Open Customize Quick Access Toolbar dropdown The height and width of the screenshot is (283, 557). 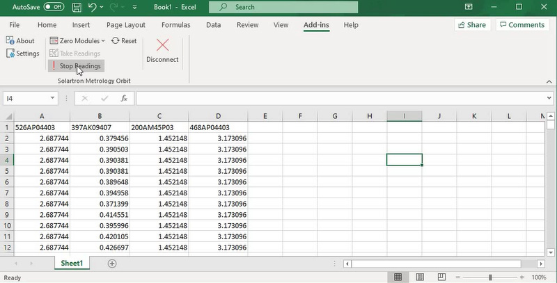click(134, 7)
